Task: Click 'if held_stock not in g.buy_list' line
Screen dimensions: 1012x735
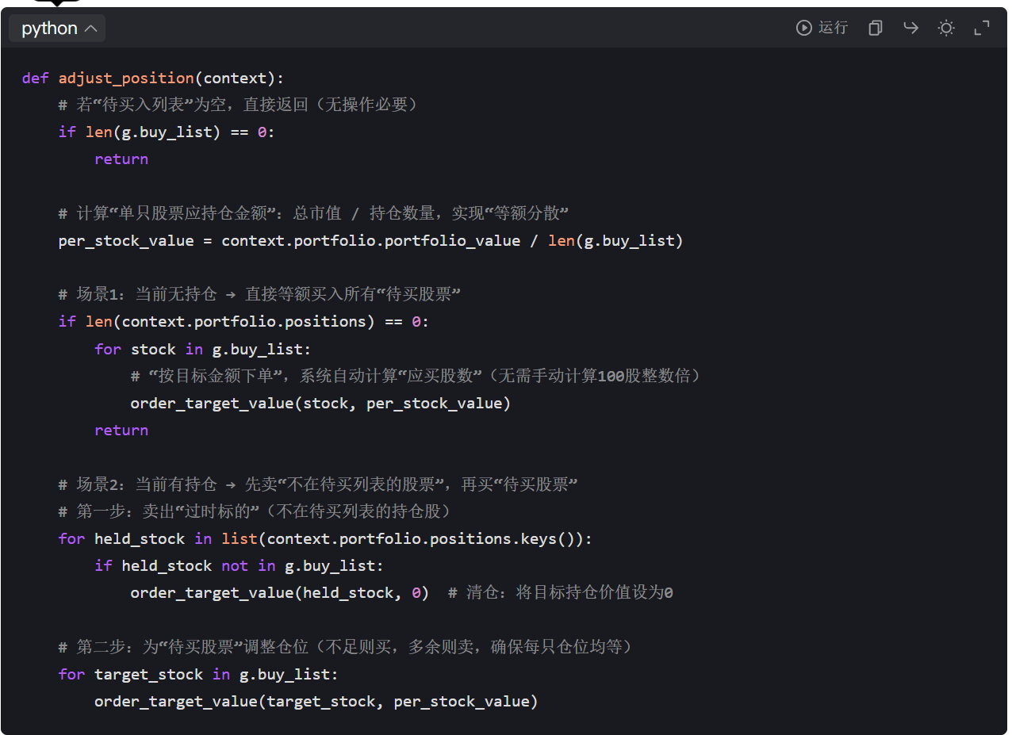Action: pyautogui.click(x=239, y=565)
